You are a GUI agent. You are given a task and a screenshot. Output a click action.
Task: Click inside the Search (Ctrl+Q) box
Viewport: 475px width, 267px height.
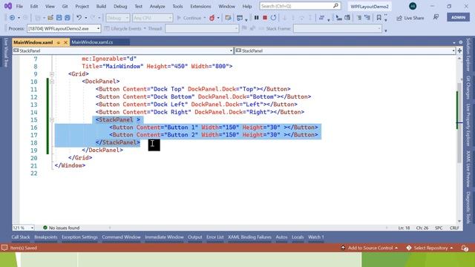[300, 6]
